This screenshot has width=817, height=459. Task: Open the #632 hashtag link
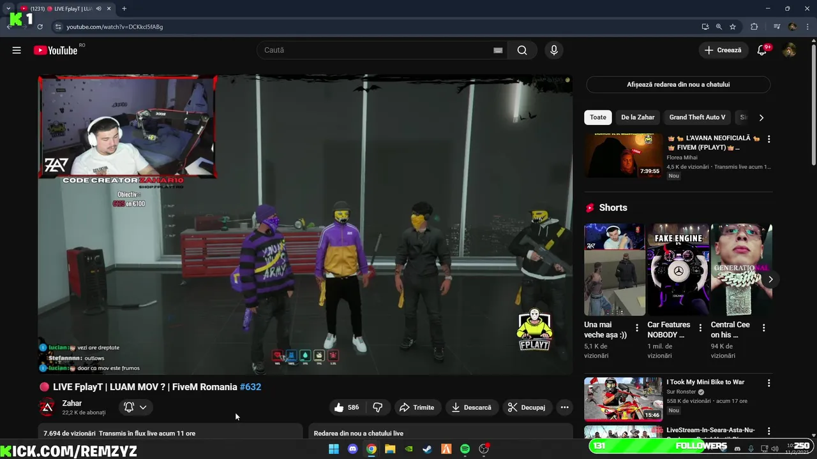250,387
